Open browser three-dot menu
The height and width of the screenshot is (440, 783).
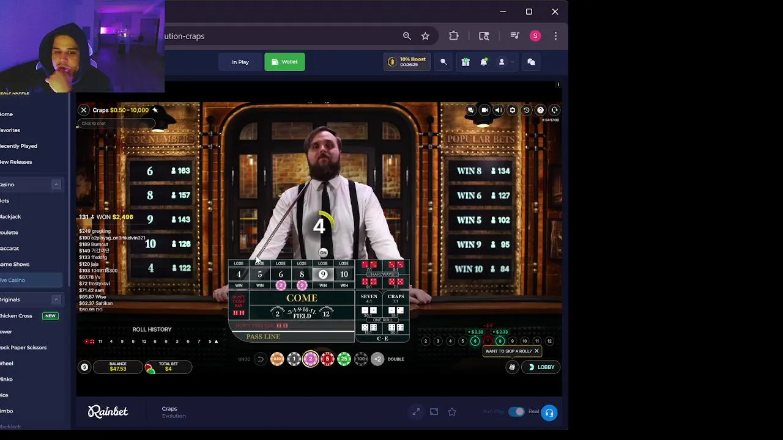pos(555,36)
